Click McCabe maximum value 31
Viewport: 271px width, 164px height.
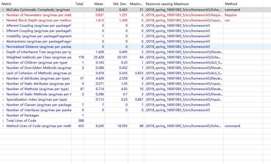pos(141,10)
